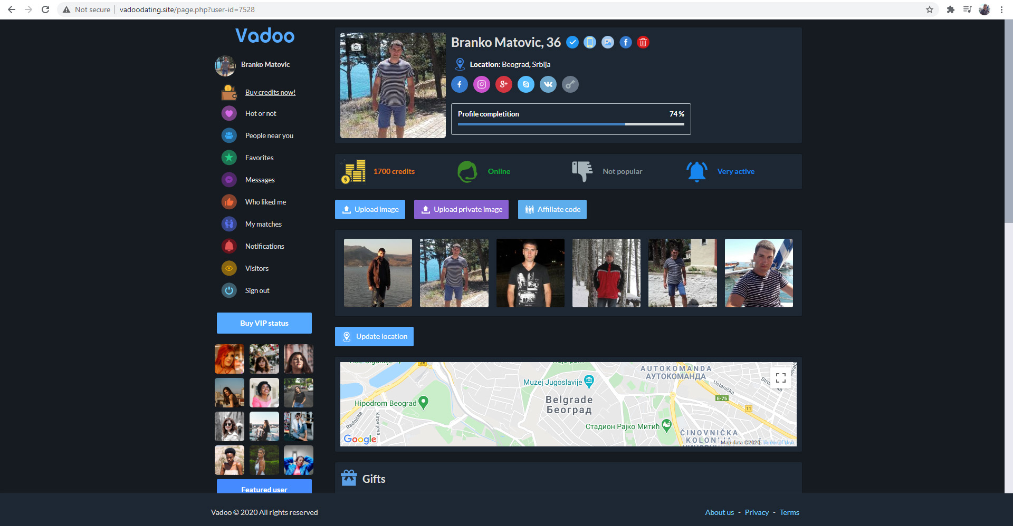Open Hot or not from the sidebar
Screen dimensions: 1013x526
(260, 113)
